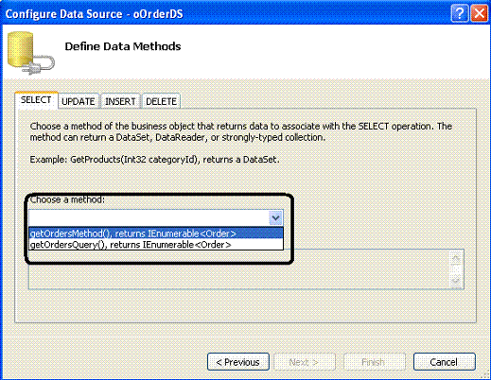Image resolution: width=491 pixels, height=380 pixels.
Task: Click inside the method combo box field
Action: (x=149, y=217)
